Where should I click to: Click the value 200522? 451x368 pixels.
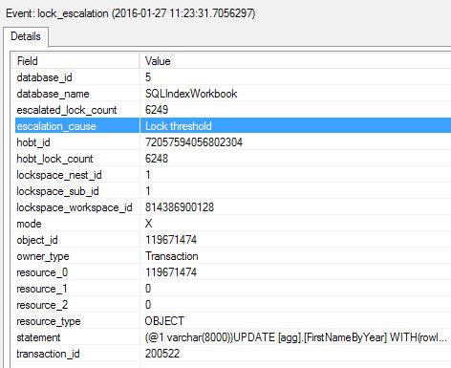(162, 354)
